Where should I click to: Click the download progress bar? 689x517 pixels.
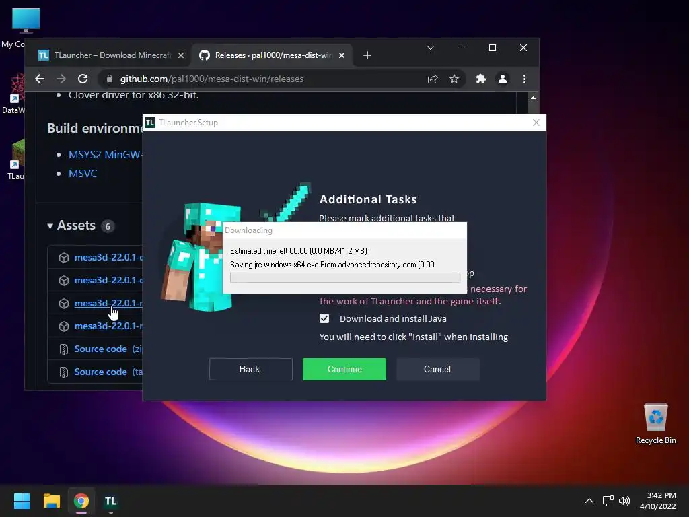point(345,277)
